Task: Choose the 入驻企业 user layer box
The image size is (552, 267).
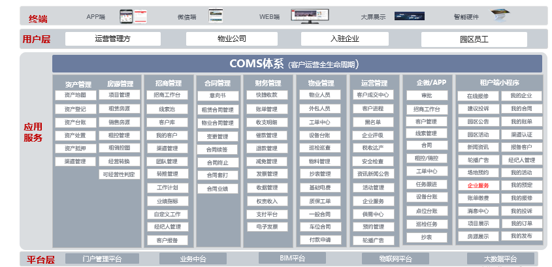Action: point(344,39)
